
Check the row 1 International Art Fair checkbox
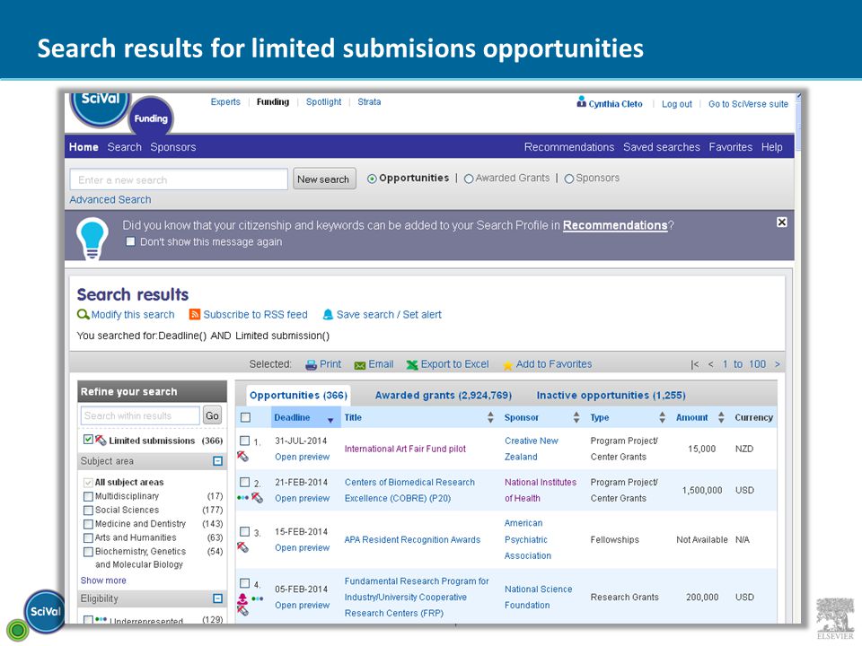click(x=244, y=441)
